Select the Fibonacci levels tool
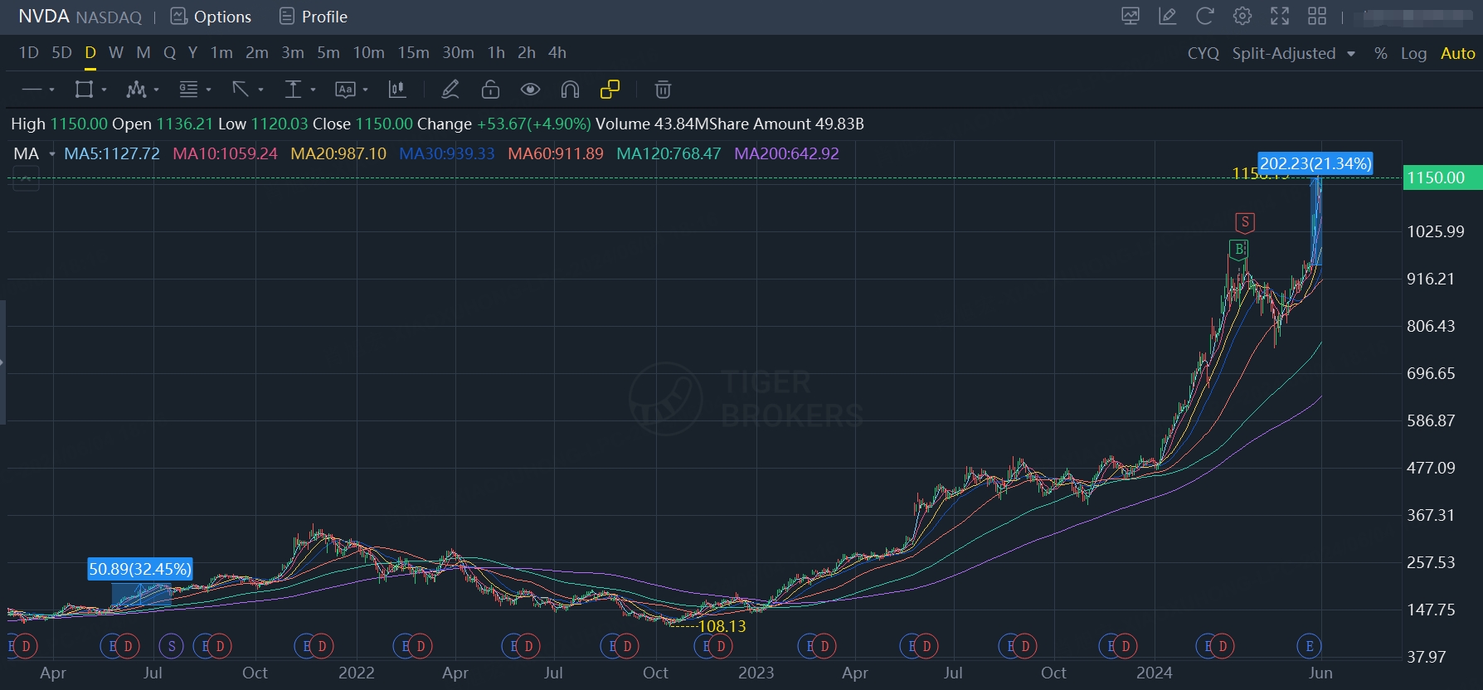Screen dimensions: 1483x690 (x=188, y=90)
